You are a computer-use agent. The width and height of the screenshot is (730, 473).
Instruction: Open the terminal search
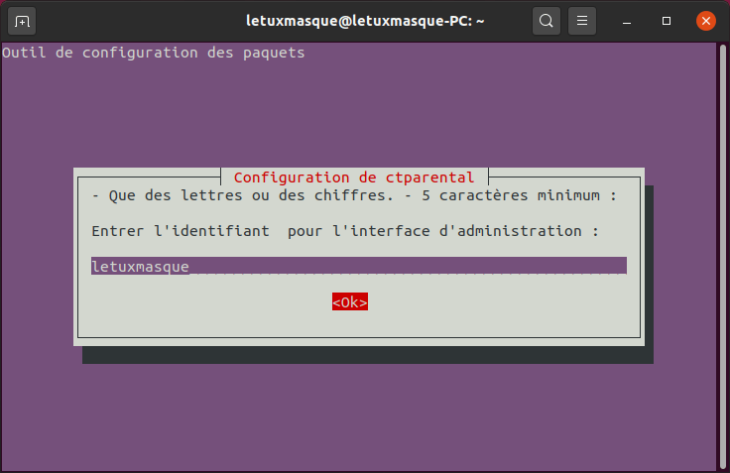pos(547,21)
